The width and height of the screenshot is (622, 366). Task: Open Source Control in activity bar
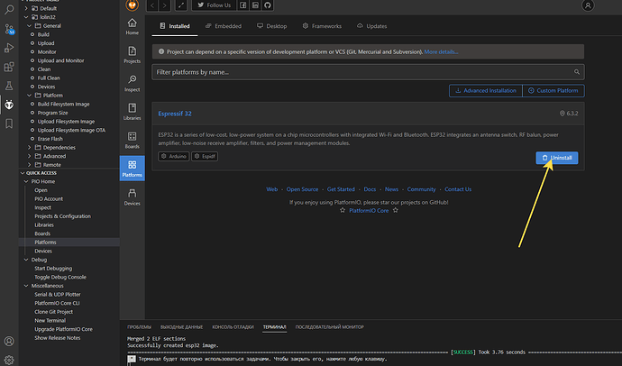9,29
